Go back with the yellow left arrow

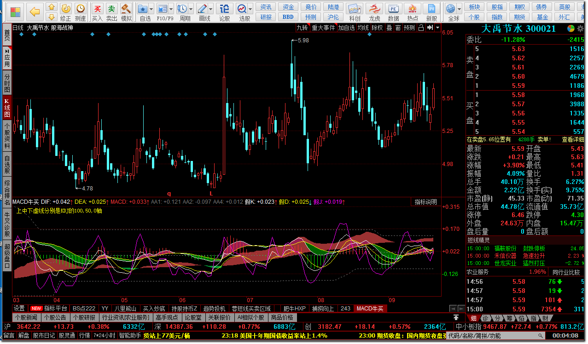35,11
